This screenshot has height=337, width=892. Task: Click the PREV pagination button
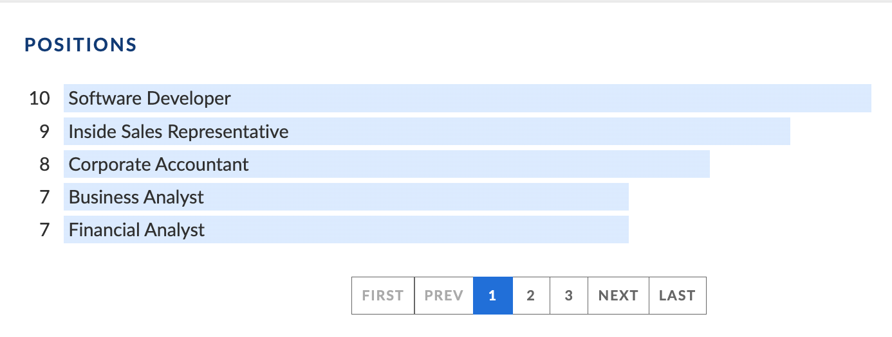[x=444, y=295]
